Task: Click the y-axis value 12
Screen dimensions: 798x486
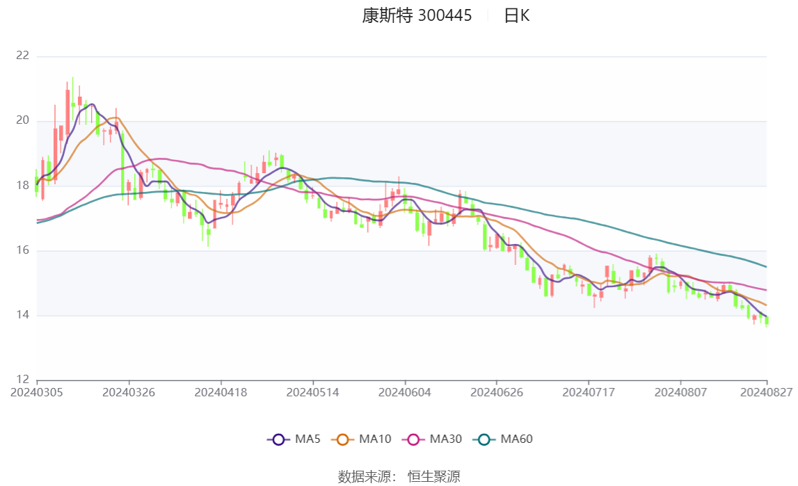Action: pyautogui.click(x=23, y=380)
